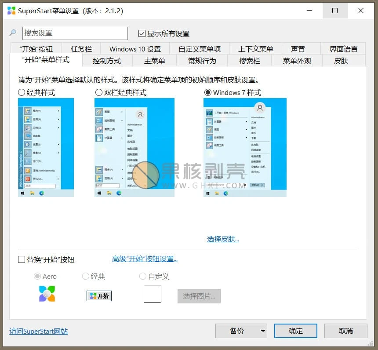
Task: Open the 上下文菜单 tab
Action: [255, 49]
